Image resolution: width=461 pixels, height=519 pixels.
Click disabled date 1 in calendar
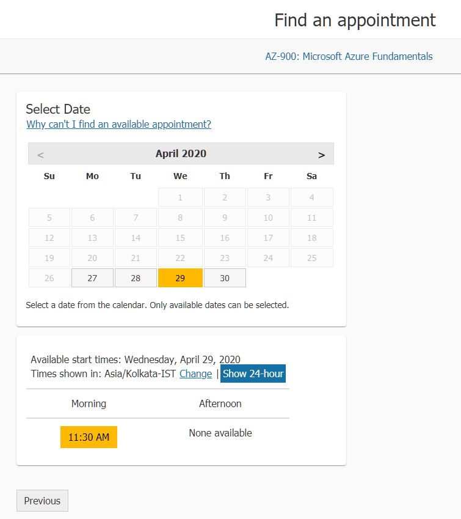[x=180, y=197]
